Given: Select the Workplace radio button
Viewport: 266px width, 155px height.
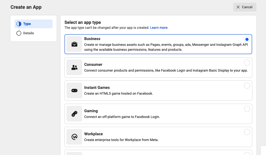Looking at the screenshot, I should click(247, 132).
